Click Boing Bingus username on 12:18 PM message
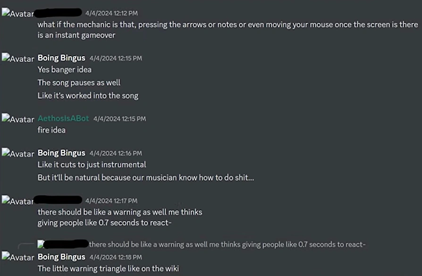 61,257
